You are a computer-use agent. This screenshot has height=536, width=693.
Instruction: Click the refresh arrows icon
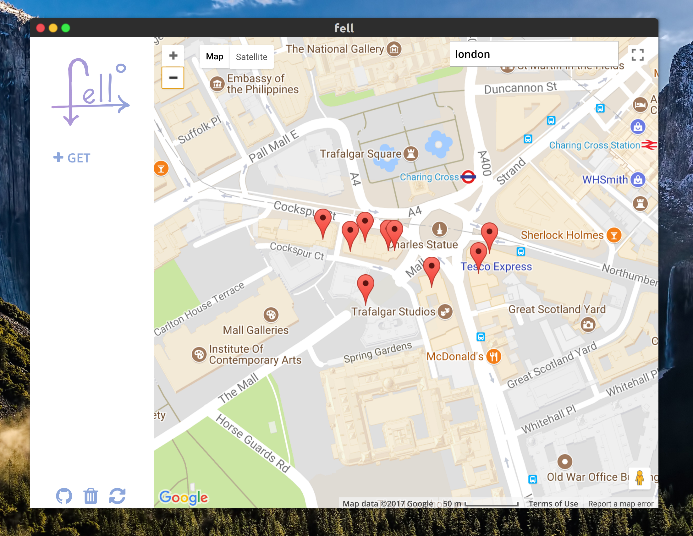point(118,496)
